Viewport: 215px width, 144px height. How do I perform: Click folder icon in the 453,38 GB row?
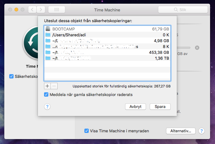pyautogui.click(x=48, y=52)
